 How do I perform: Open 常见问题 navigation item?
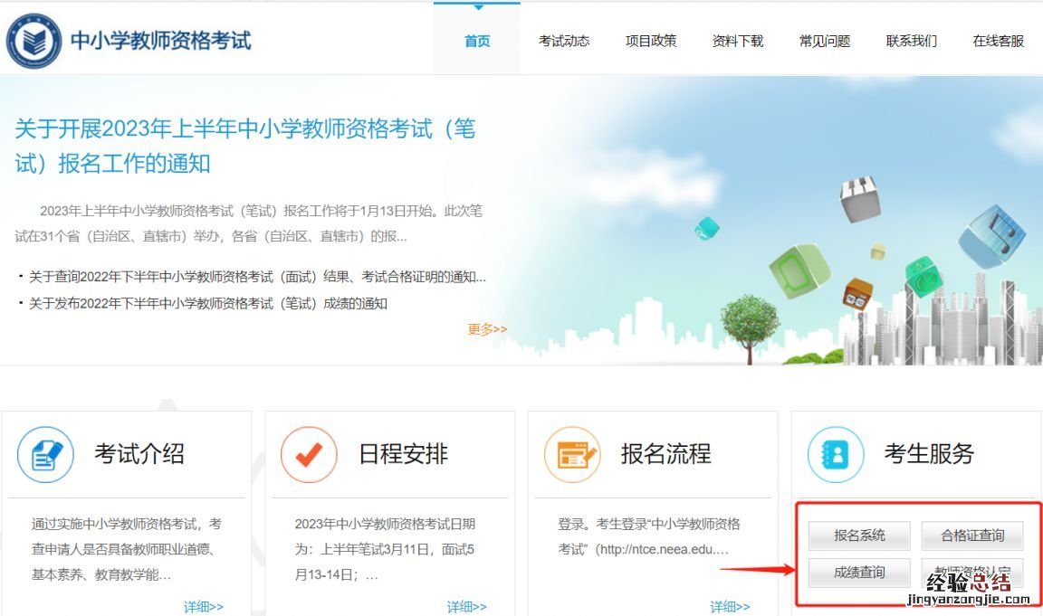click(825, 41)
